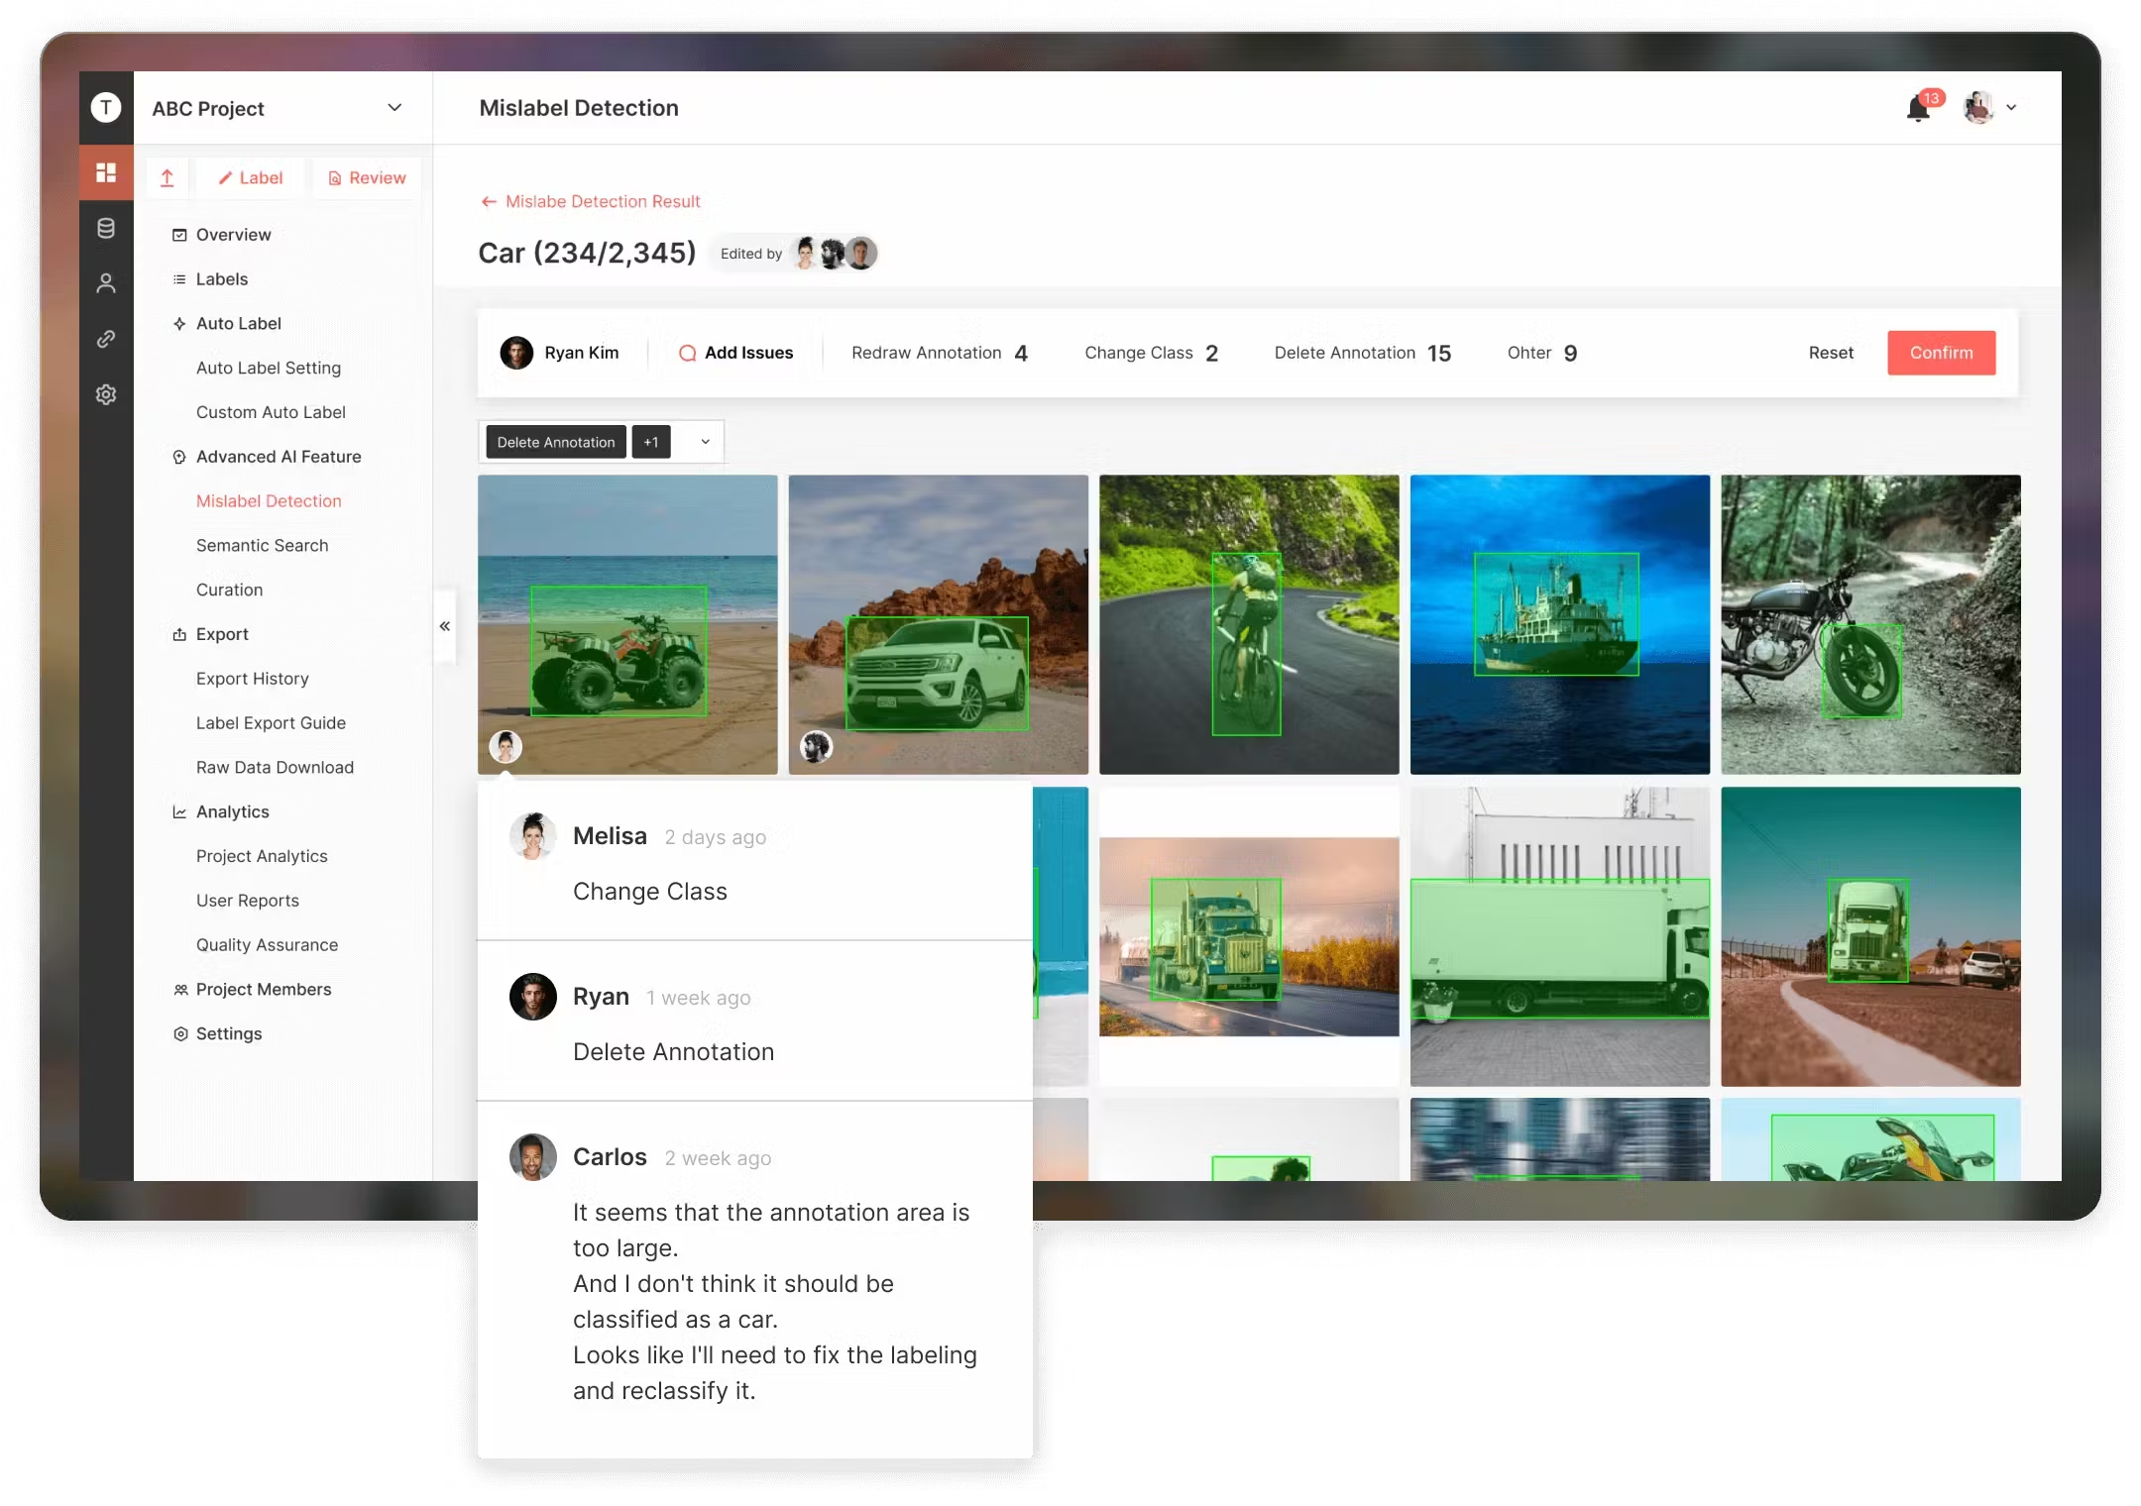
Task: Click the Analytics icon in sidebar
Action: click(177, 811)
